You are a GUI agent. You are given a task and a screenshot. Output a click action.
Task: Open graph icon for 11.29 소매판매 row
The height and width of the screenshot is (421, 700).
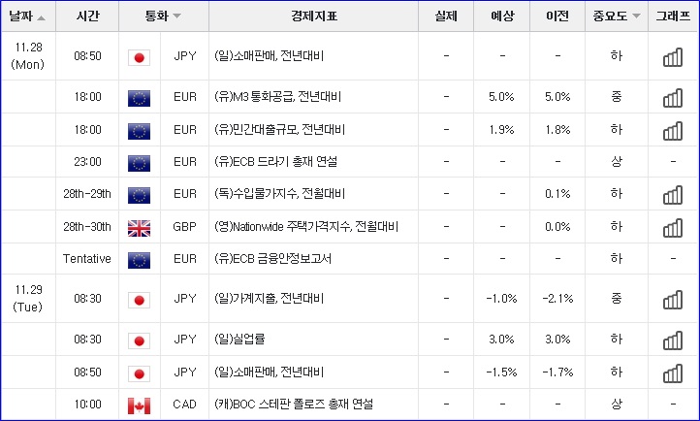tap(673, 373)
